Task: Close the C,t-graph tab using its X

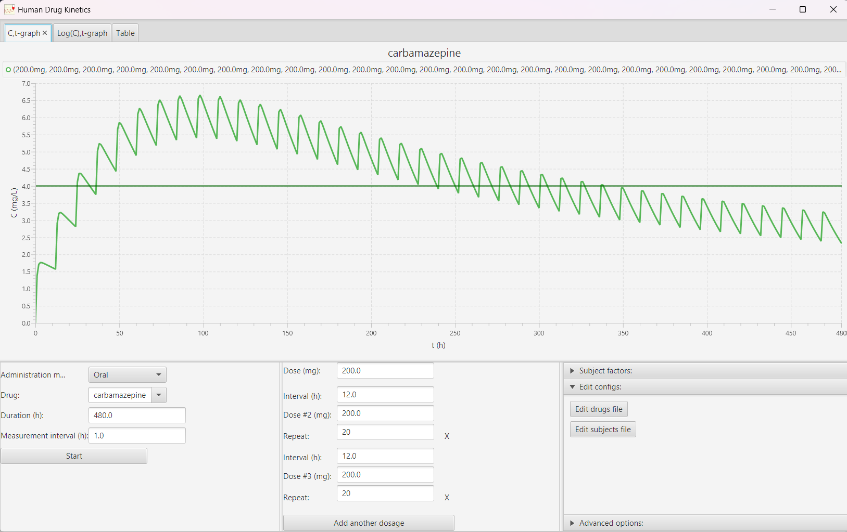Action: point(45,33)
